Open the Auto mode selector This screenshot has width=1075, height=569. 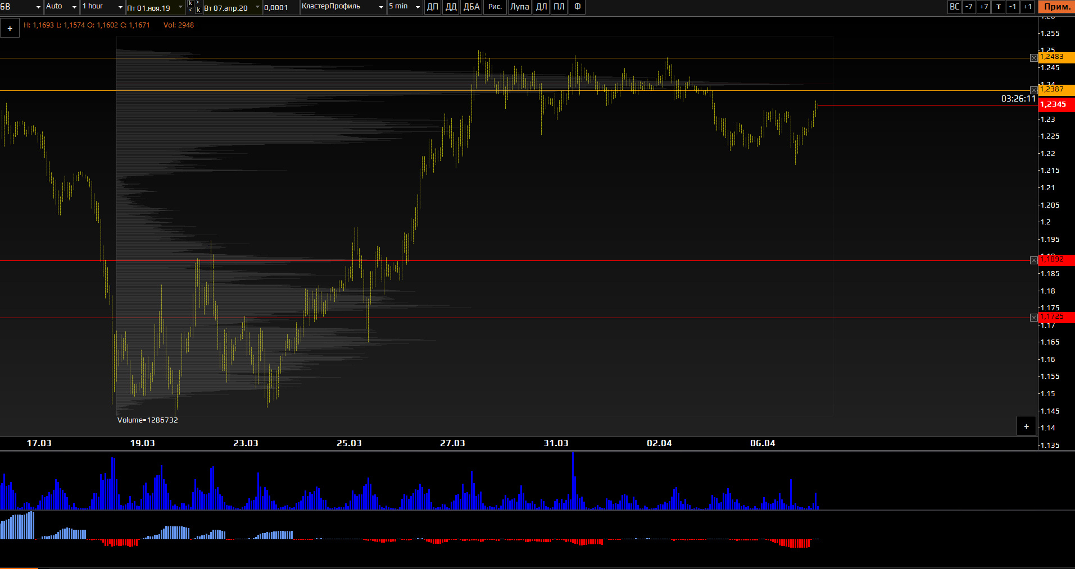(61, 7)
